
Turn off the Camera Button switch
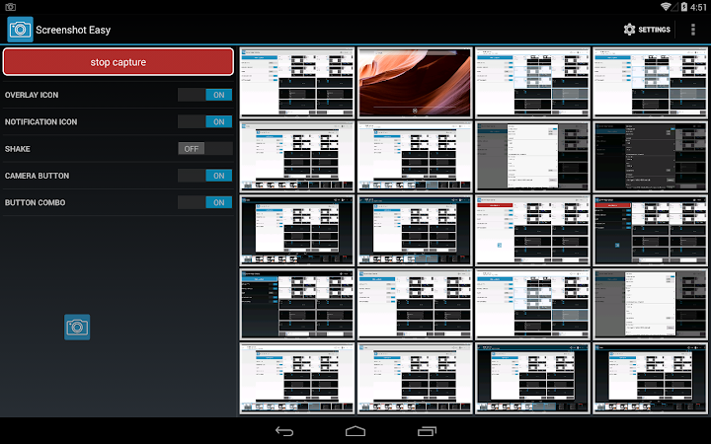click(x=205, y=176)
